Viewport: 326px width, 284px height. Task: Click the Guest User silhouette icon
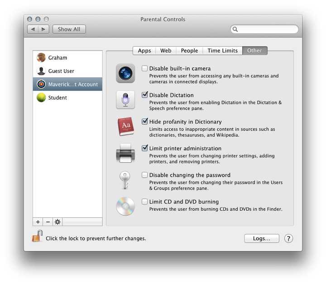pos(41,71)
